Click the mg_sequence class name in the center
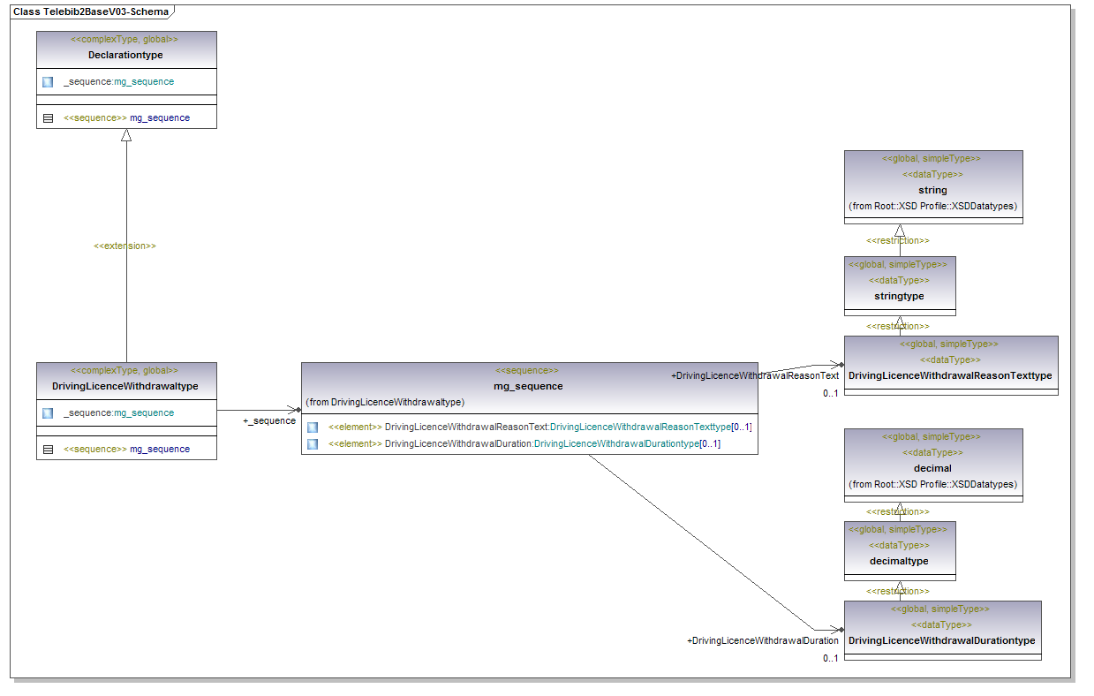The height and width of the screenshot is (696, 1094). (528, 386)
